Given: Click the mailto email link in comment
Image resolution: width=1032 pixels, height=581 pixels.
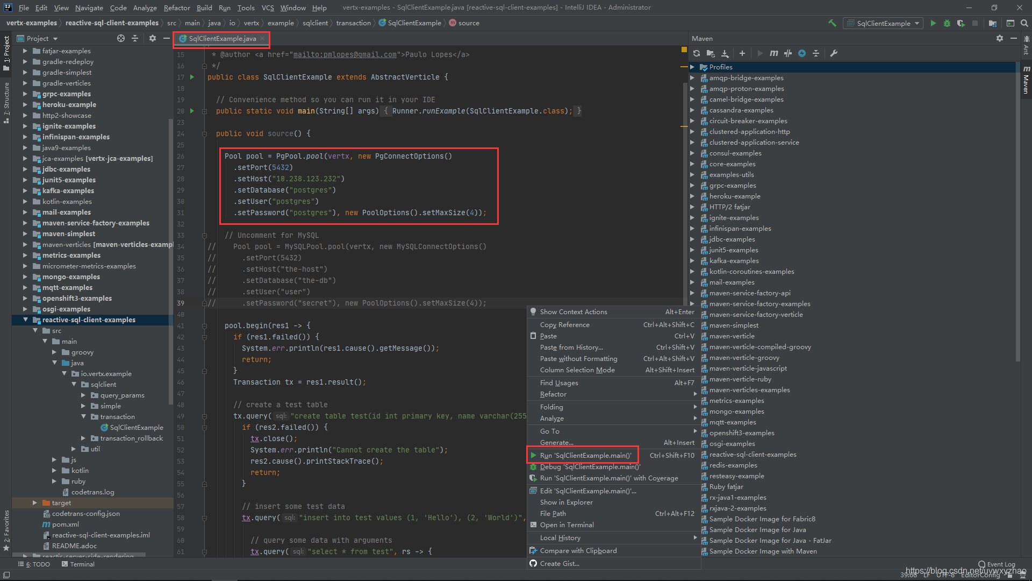Looking at the screenshot, I should tap(345, 54).
